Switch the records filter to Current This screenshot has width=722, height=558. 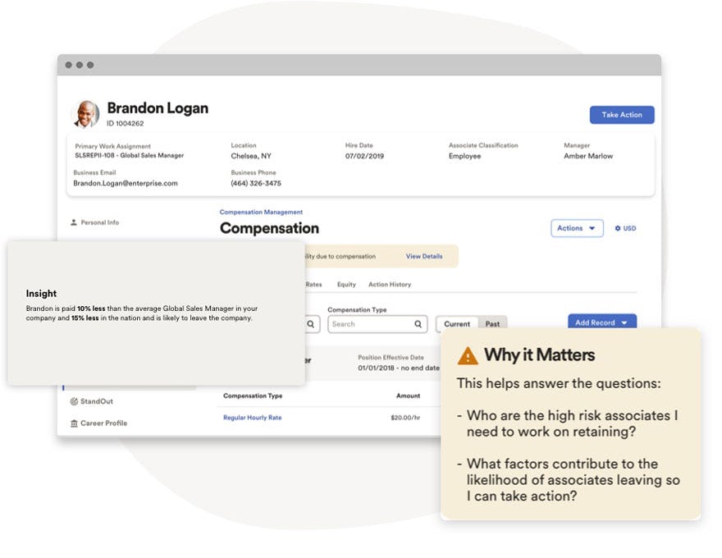click(456, 324)
